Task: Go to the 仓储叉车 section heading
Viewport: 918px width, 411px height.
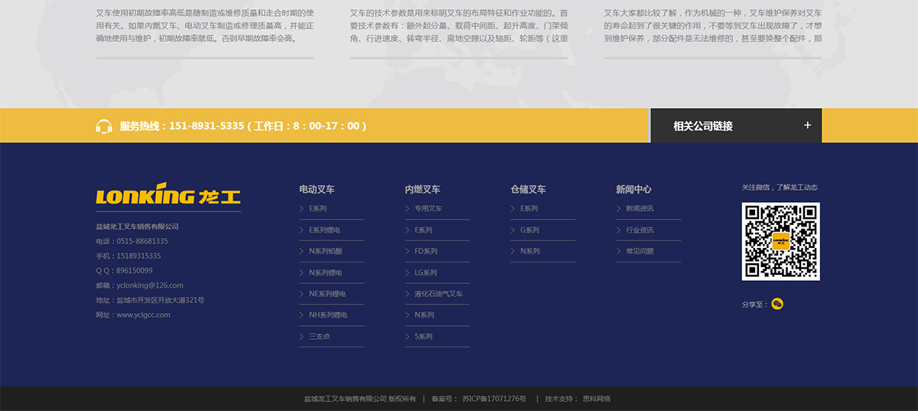Action: 528,189
